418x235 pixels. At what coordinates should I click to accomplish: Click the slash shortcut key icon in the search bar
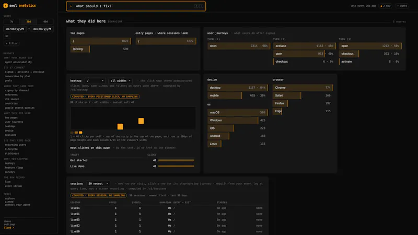(196, 6)
